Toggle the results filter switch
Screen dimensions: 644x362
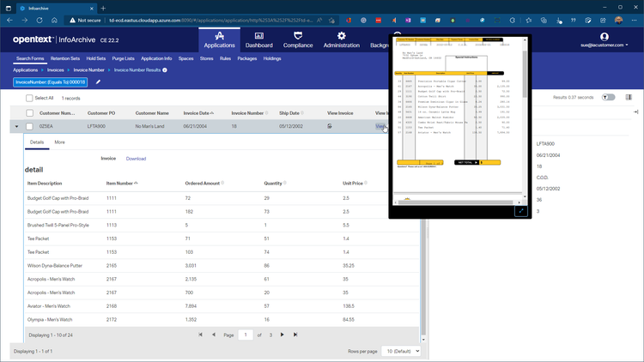click(x=608, y=97)
